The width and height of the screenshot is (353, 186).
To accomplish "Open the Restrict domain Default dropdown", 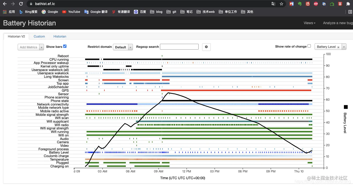I will 123,47.
